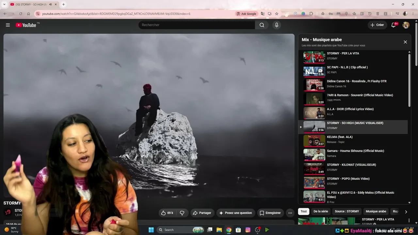418x235 pixels.
Task: Click the Windows taskbar Search box
Action: tap(180, 230)
